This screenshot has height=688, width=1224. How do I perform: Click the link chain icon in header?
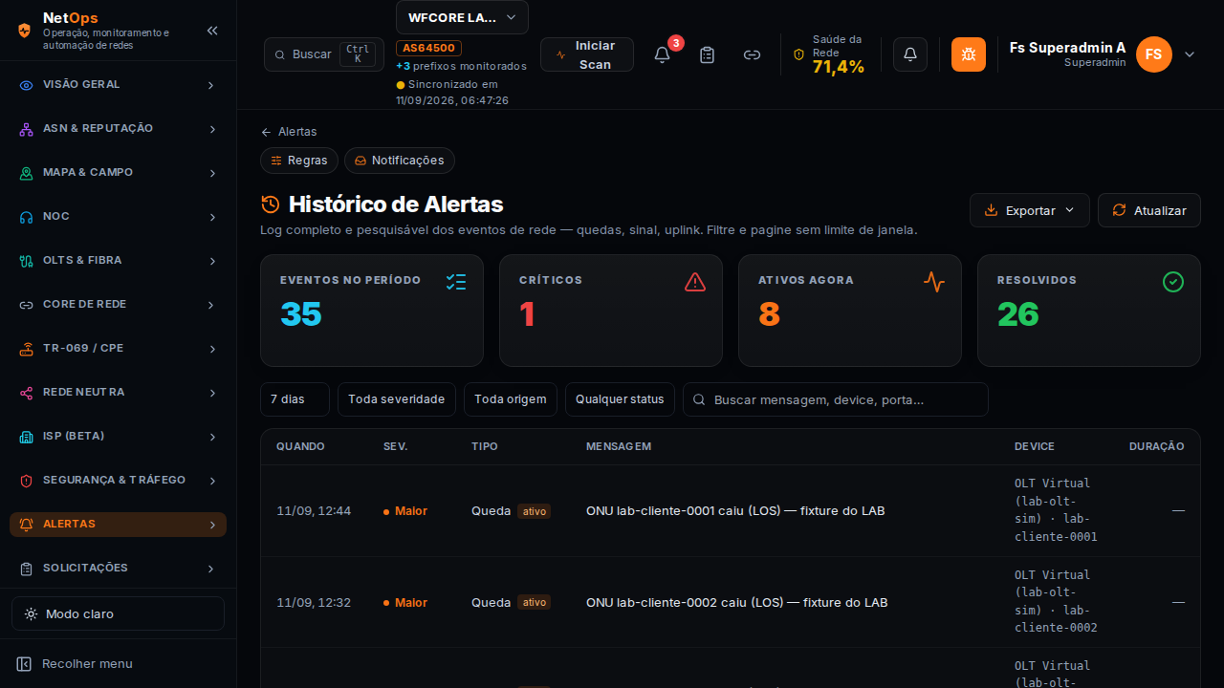coord(753,54)
